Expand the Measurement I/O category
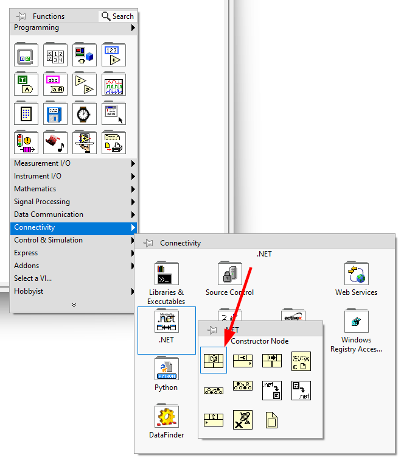Image resolution: width=401 pixels, height=460 pixels. coord(73,163)
